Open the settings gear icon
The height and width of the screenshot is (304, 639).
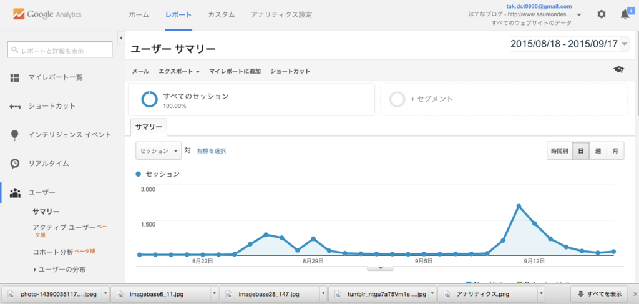pos(602,14)
